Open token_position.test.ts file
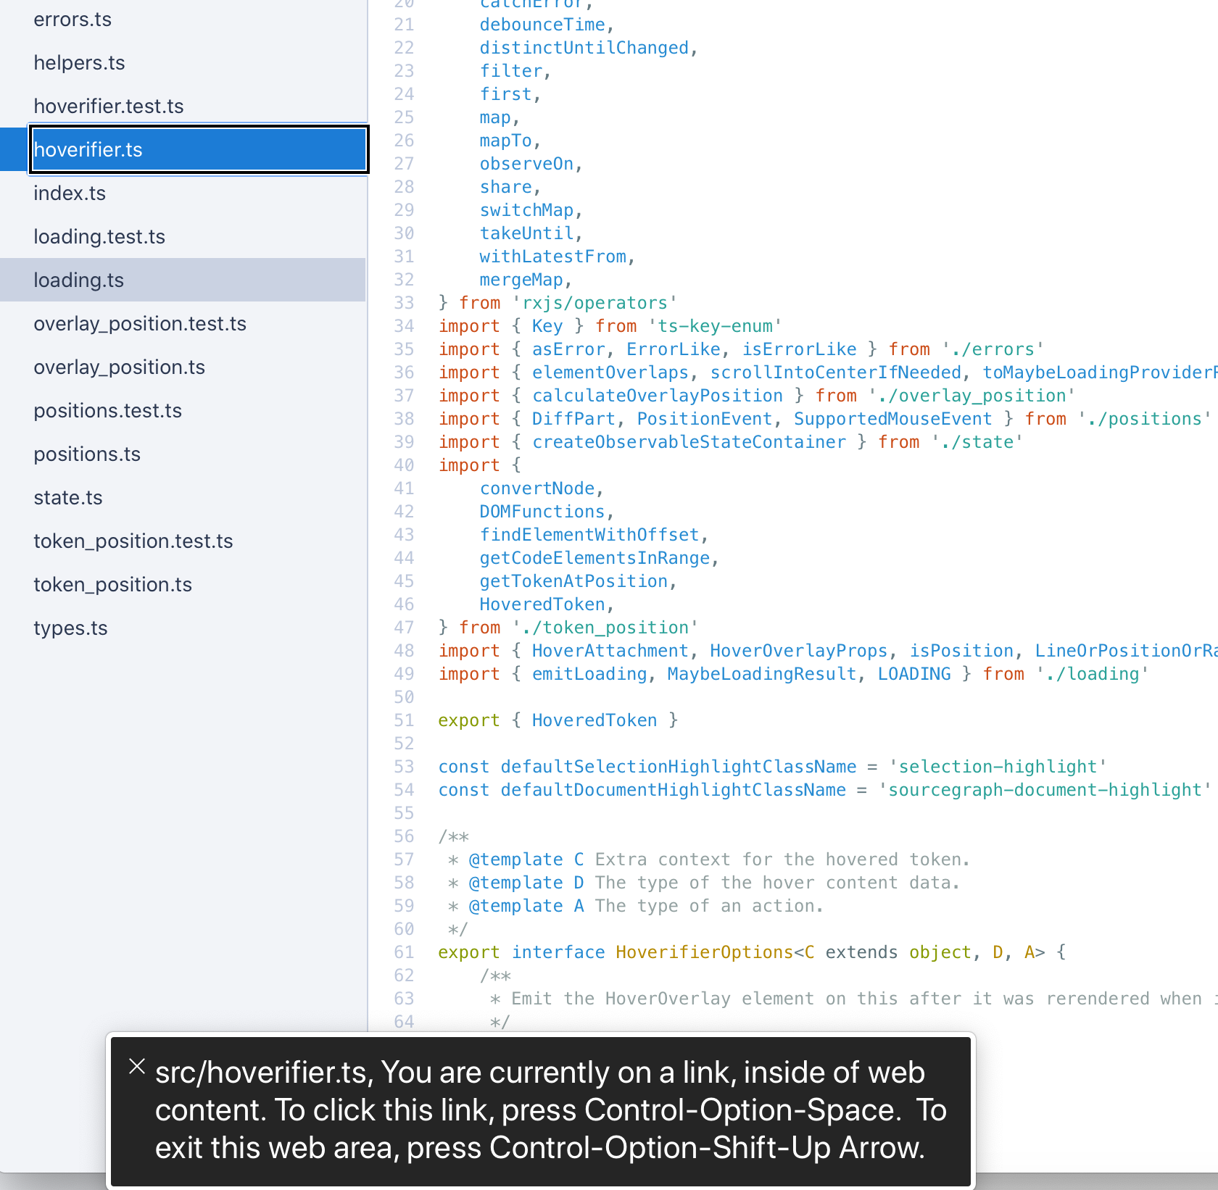 [133, 541]
